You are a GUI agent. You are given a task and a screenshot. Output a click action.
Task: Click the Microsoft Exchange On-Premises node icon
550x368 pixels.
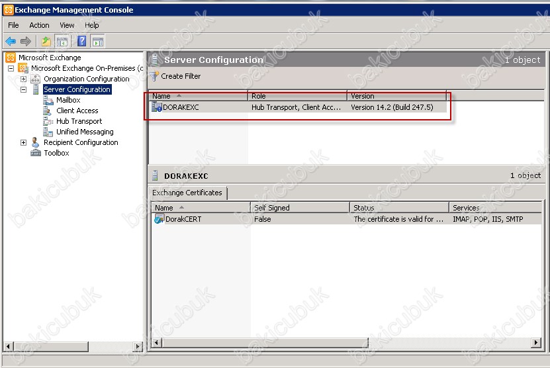coord(24,68)
